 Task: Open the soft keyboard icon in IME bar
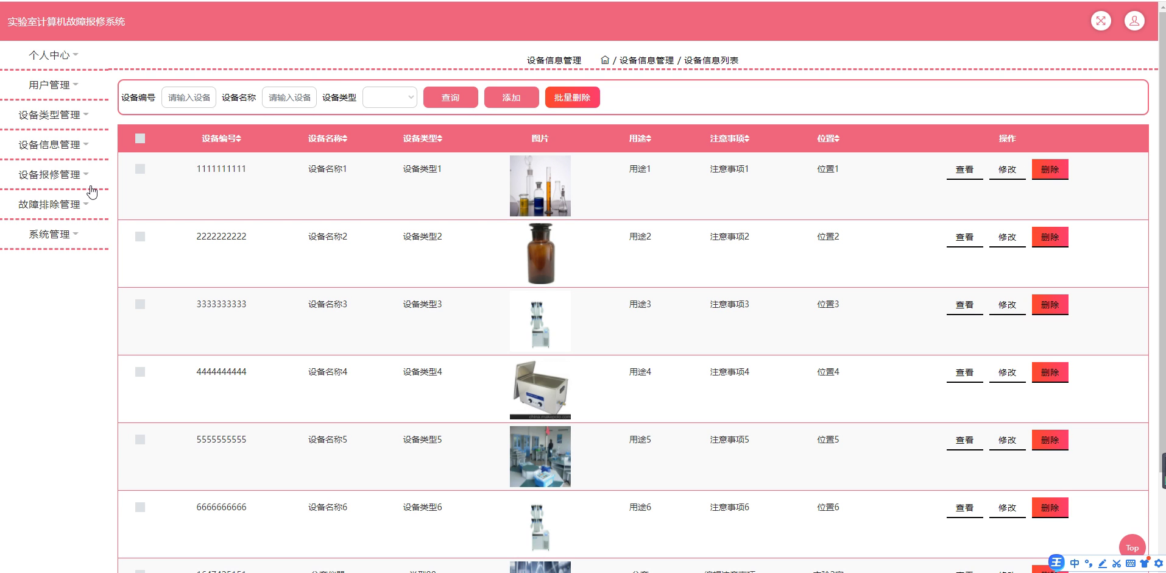coord(1131,563)
